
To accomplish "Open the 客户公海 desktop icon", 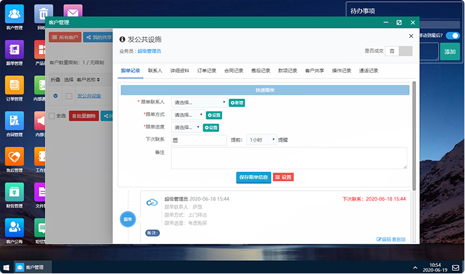I will click(x=14, y=231).
